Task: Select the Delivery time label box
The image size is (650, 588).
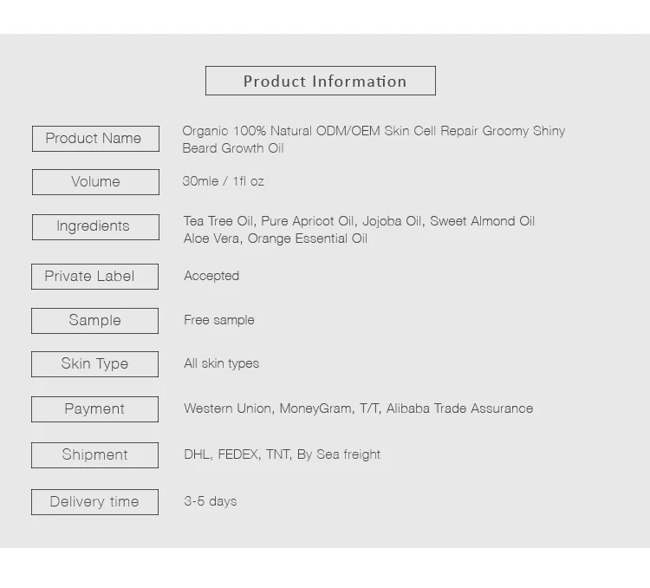Action: click(x=94, y=502)
